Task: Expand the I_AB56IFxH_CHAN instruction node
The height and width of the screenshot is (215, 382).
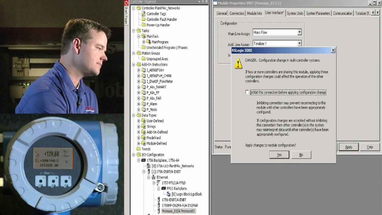Action: [x=139, y=76]
